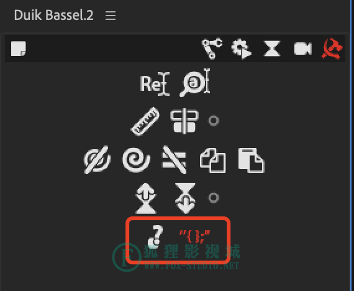Viewport: 354px width, 291px height.
Task: Open the automation gear icon
Action: click(x=241, y=48)
